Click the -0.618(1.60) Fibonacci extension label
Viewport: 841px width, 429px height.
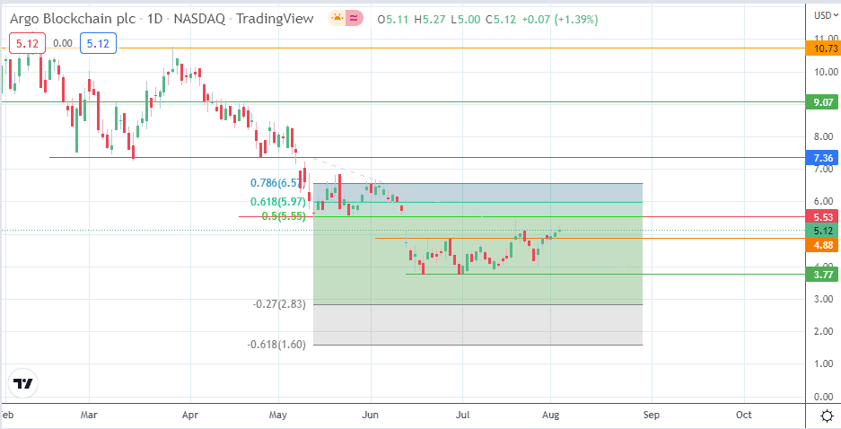pyautogui.click(x=276, y=345)
